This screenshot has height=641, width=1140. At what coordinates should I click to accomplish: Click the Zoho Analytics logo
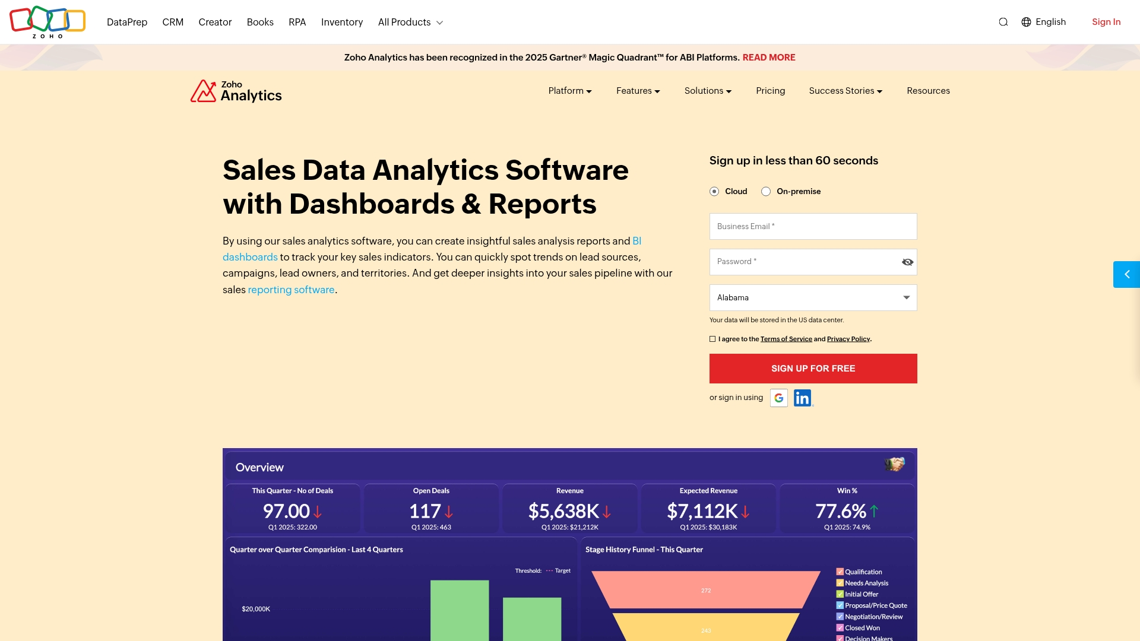[x=236, y=91]
